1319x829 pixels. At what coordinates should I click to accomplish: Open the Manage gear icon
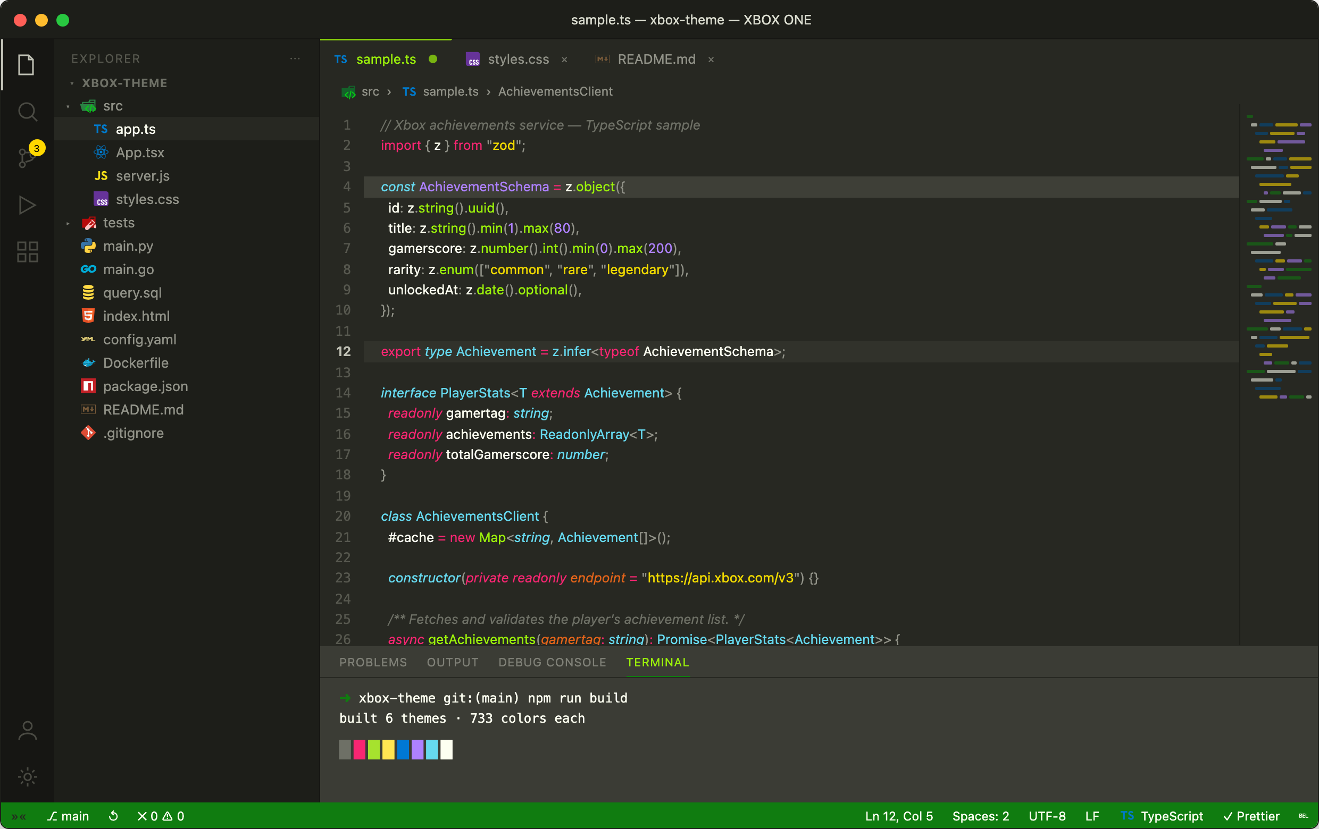click(x=27, y=776)
